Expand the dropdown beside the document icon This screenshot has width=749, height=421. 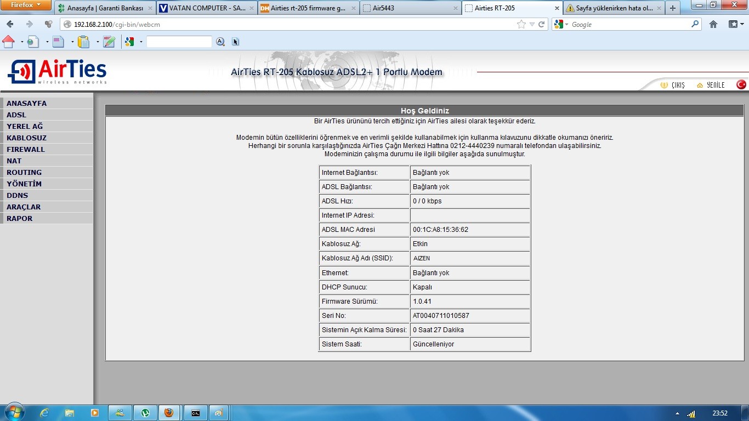coord(72,41)
